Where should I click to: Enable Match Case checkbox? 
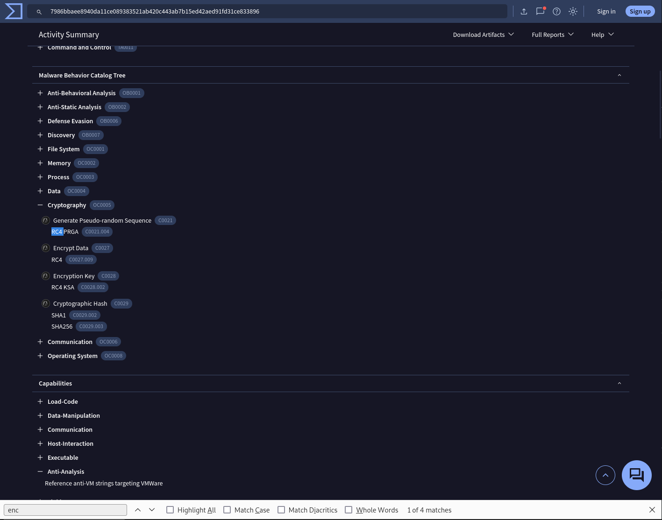click(227, 510)
